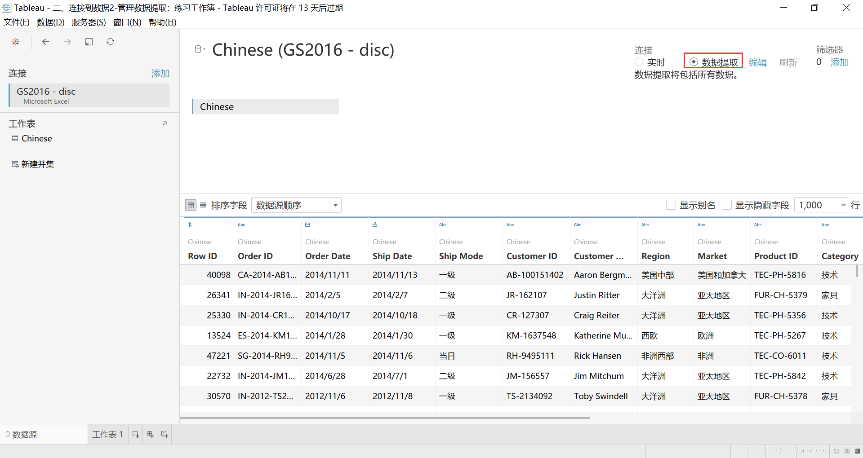
Task: Open the 文件(F) menu
Action: coord(17,22)
